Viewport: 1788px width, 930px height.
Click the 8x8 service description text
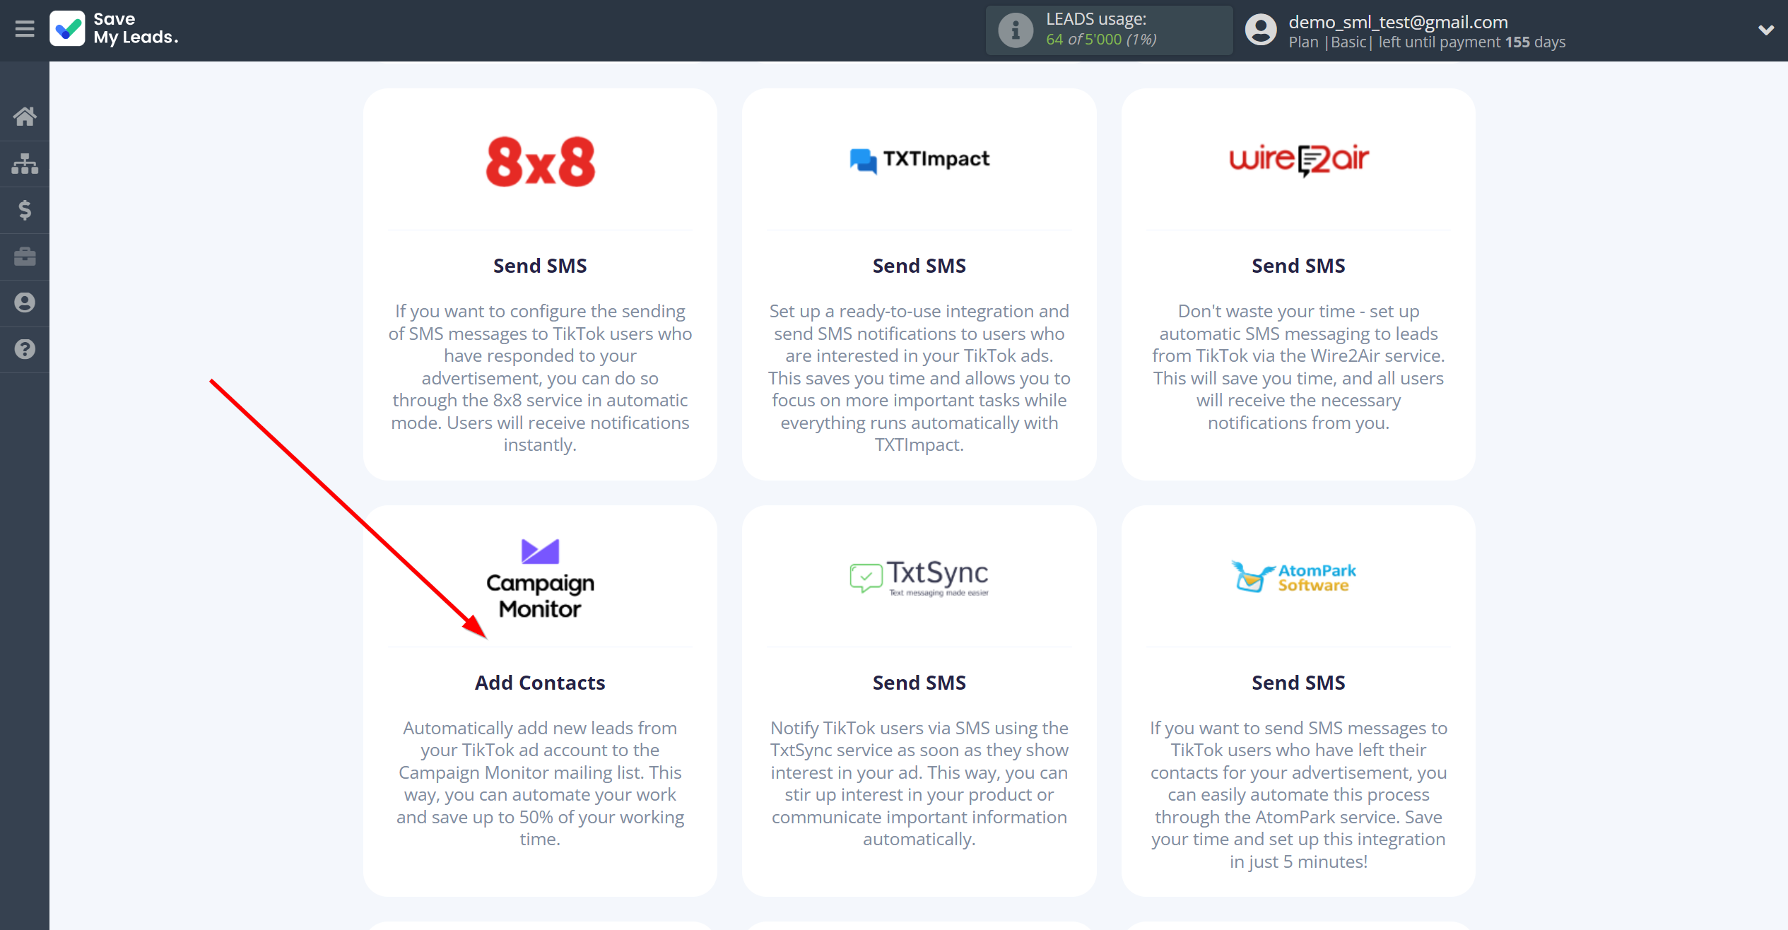click(x=540, y=378)
